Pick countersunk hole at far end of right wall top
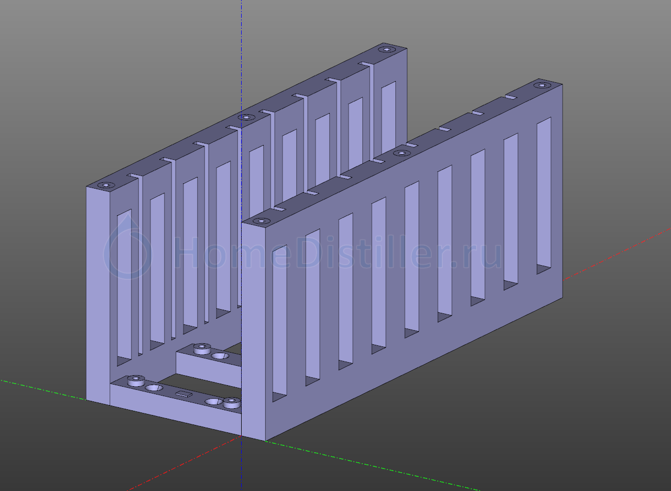This screenshot has width=671, height=491. [x=540, y=85]
